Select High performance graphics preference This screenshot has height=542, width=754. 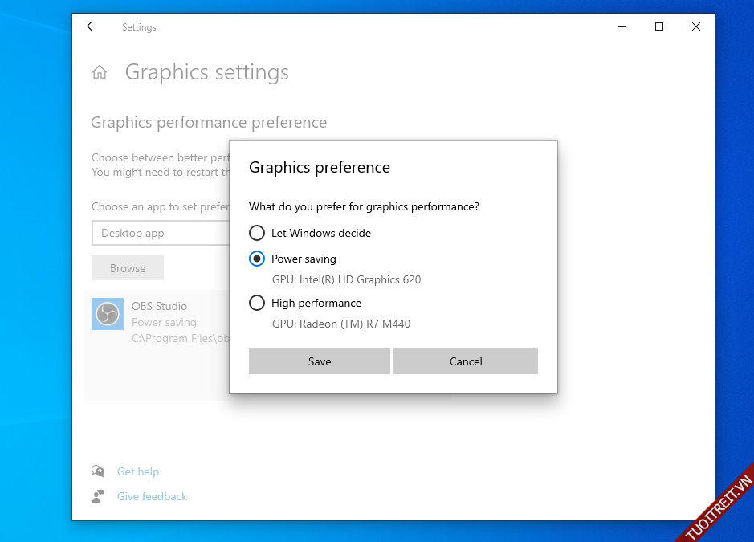point(257,303)
